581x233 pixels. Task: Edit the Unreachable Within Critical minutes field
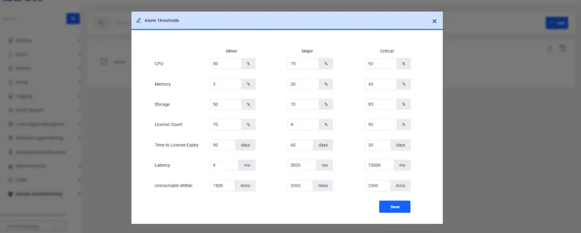coord(377,186)
